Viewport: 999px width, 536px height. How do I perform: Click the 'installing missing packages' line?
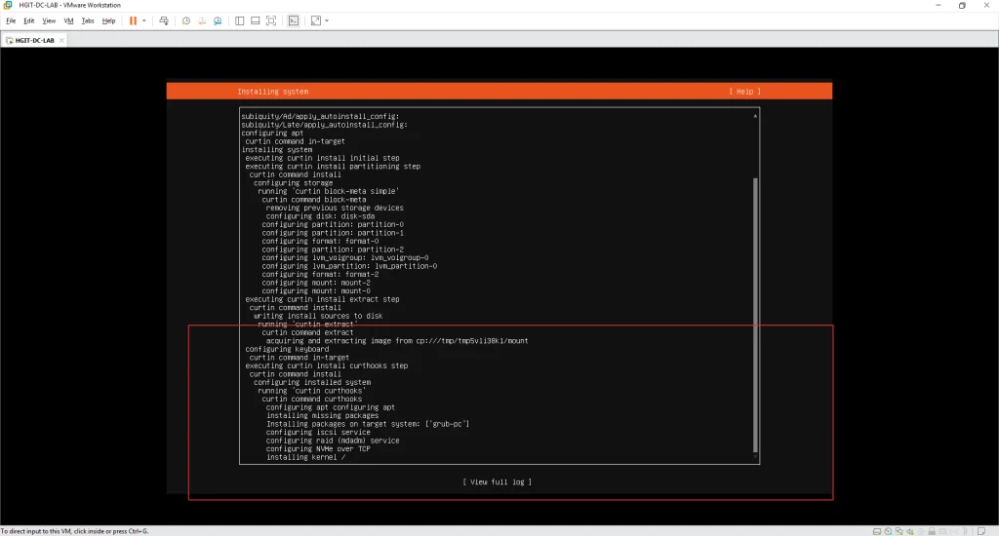[322, 416]
